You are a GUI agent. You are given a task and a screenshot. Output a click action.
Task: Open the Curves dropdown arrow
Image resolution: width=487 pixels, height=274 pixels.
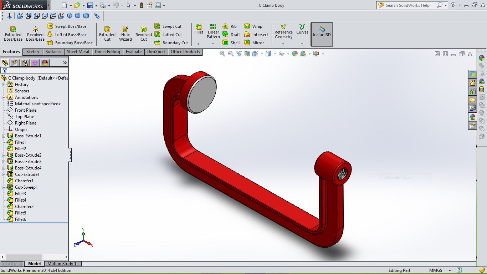tap(302, 44)
